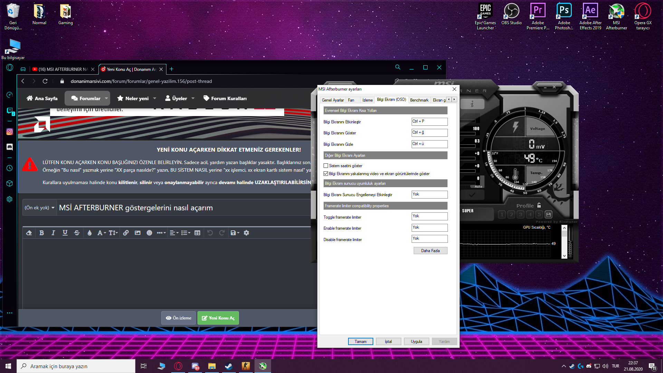Reload the browser page

coord(45,81)
